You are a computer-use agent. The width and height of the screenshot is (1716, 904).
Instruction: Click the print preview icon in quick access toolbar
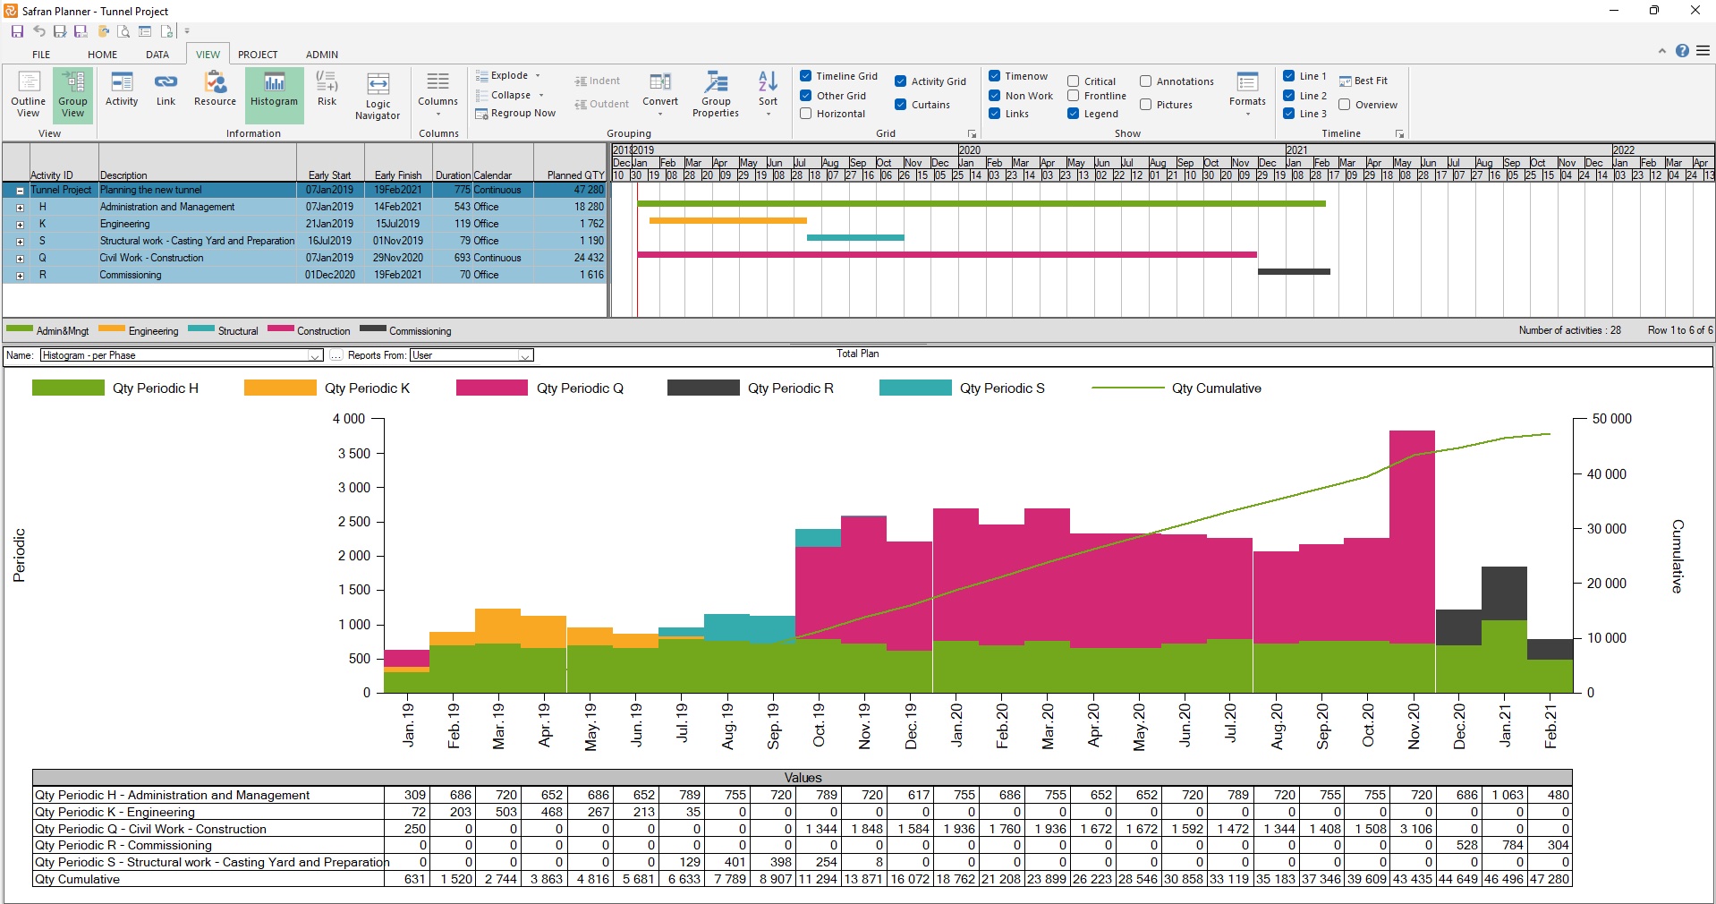pyautogui.click(x=123, y=31)
